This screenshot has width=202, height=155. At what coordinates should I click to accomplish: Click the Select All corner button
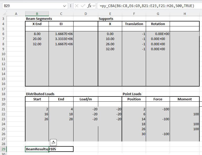[3, 14]
